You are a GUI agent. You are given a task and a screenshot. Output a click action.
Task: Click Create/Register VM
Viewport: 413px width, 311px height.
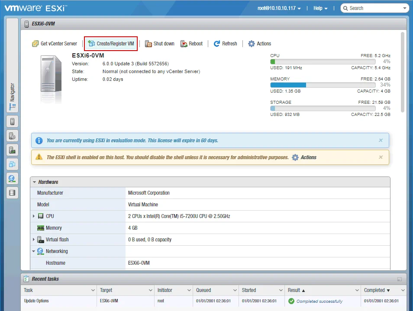tap(111, 44)
